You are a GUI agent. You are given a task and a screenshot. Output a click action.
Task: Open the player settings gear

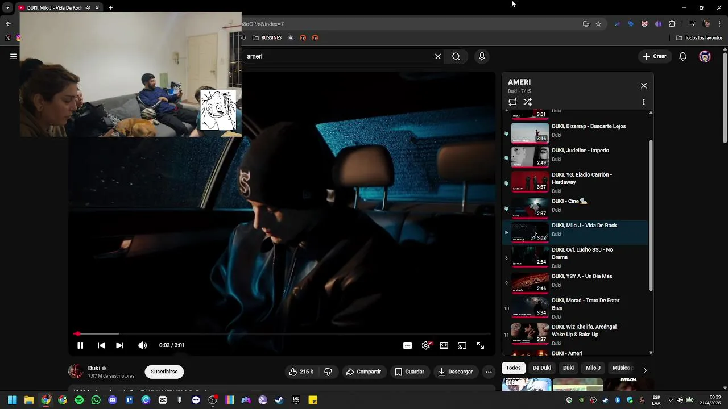(426, 345)
